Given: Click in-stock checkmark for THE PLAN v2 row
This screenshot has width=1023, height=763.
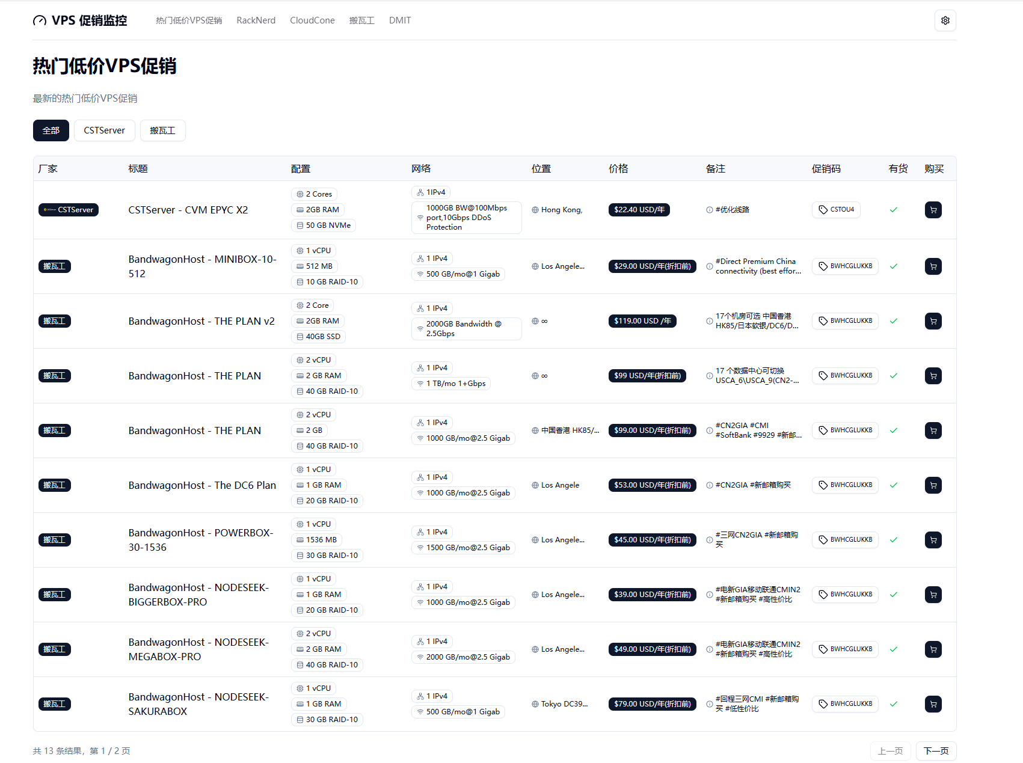Looking at the screenshot, I should (x=894, y=321).
